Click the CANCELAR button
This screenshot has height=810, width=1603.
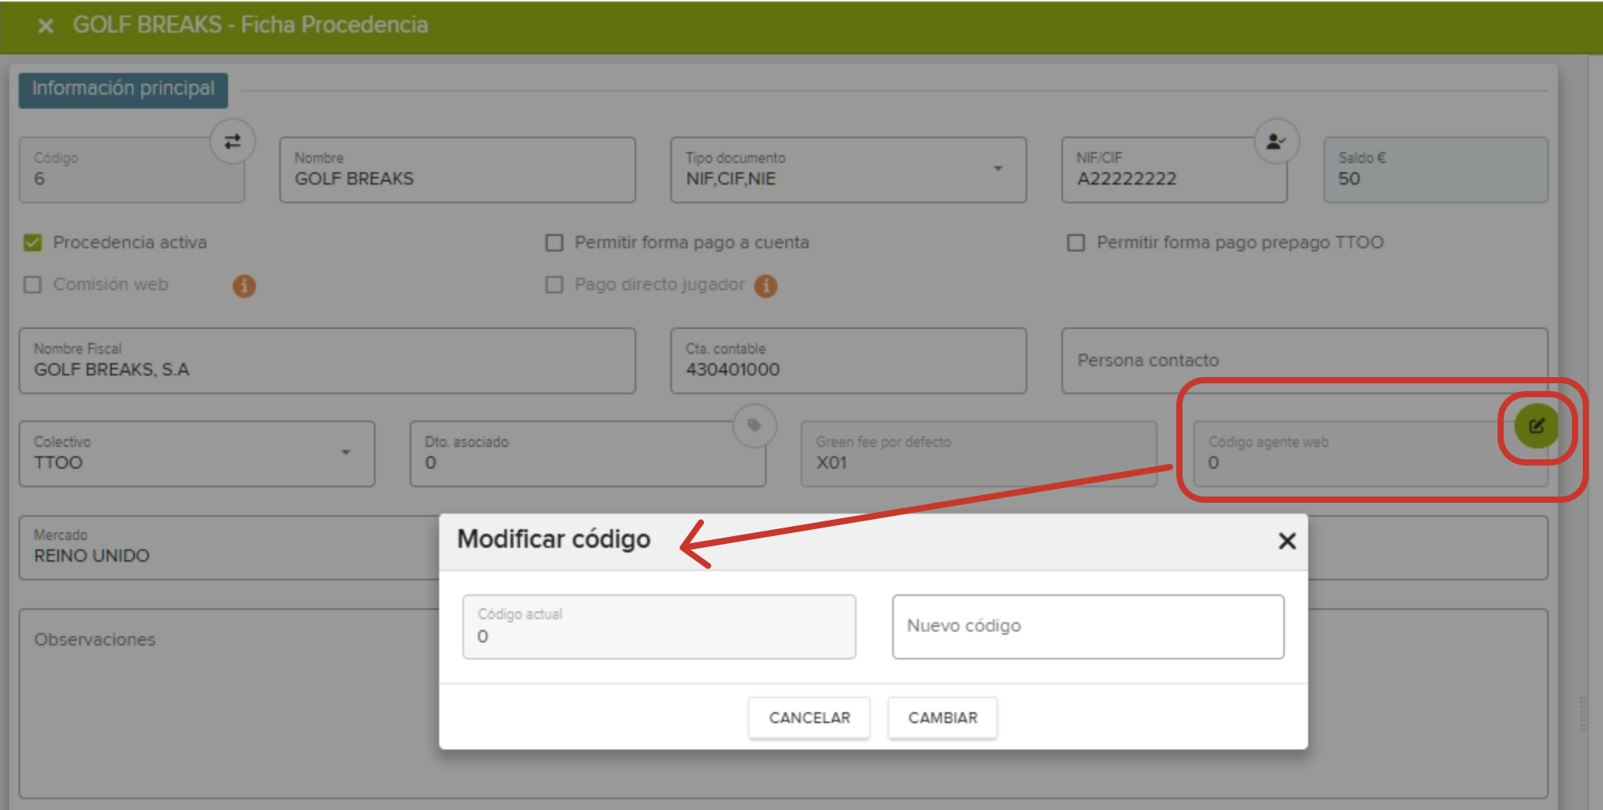pyautogui.click(x=809, y=718)
